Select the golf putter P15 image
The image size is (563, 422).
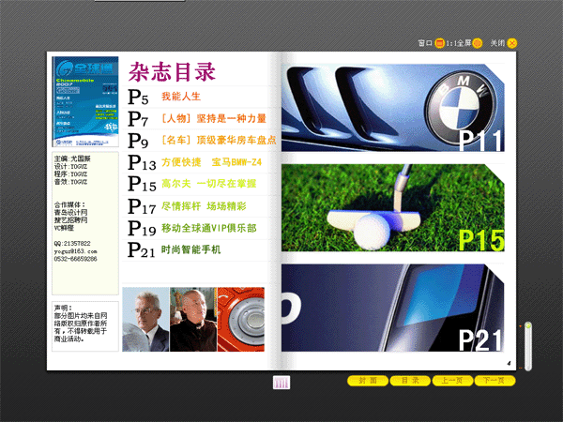(393, 208)
